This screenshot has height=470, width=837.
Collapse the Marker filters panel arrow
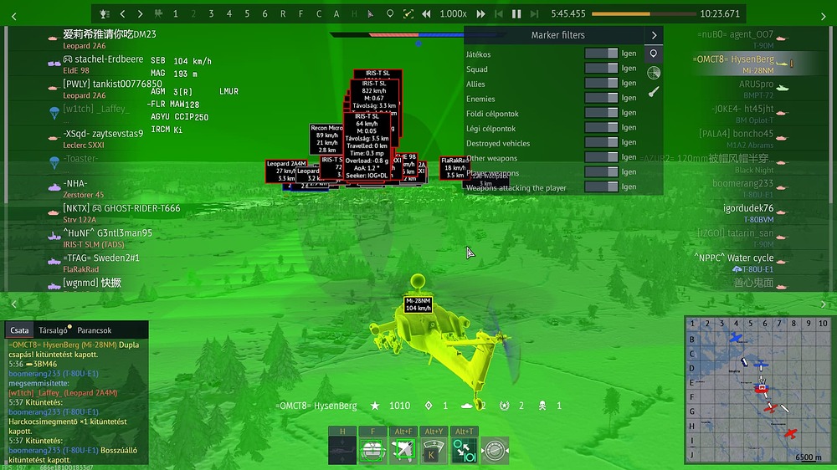[654, 35]
